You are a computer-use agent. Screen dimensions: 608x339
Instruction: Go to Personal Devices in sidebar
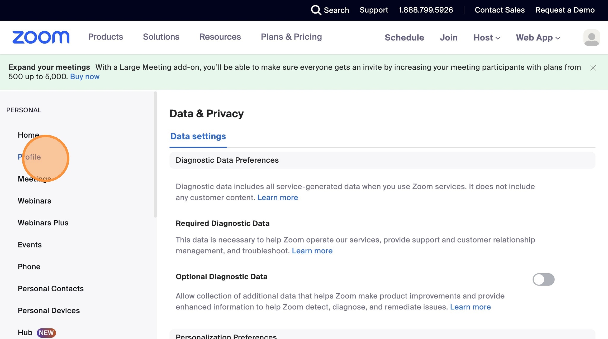(x=49, y=311)
